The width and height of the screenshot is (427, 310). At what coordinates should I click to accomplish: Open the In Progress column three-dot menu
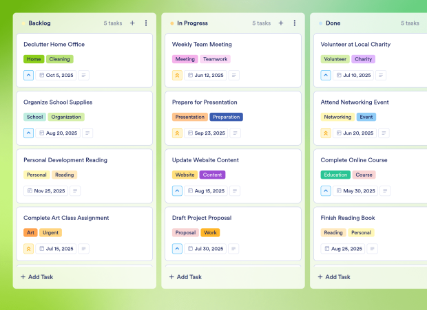[x=295, y=23]
